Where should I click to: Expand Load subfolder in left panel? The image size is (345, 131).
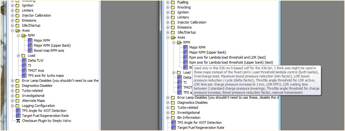coord(18,56)
